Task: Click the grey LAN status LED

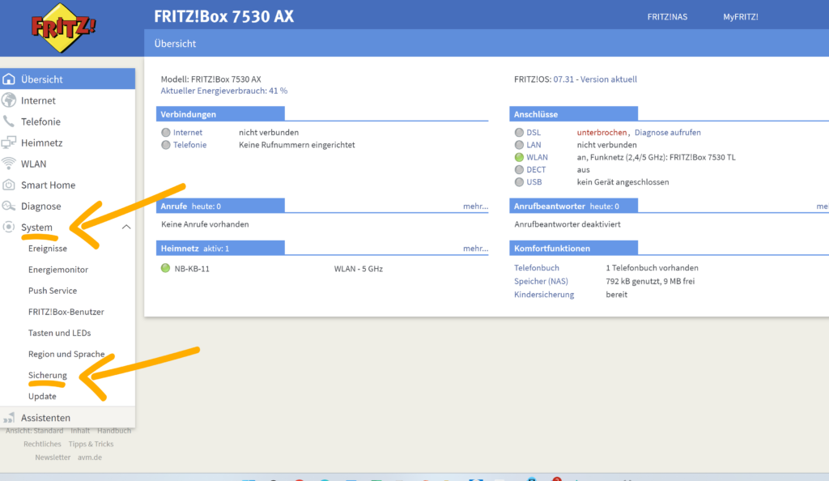Action: (519, 145)
